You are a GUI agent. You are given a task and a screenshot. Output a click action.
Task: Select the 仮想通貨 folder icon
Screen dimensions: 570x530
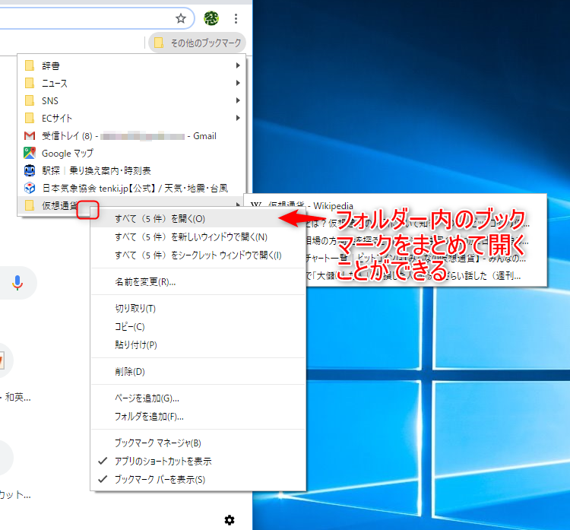pyautogui.click(x=30, y=205)
